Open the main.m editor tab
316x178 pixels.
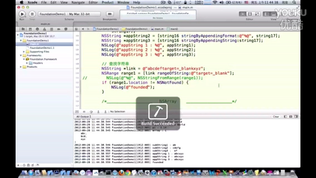[x=45, y=24]
